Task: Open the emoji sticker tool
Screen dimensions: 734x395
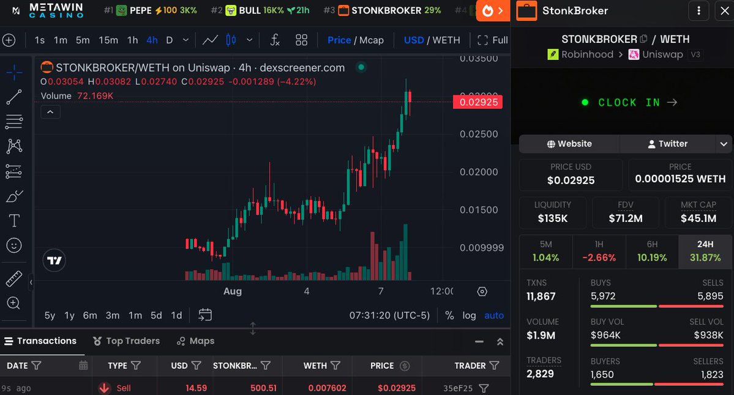Action: 14,245
